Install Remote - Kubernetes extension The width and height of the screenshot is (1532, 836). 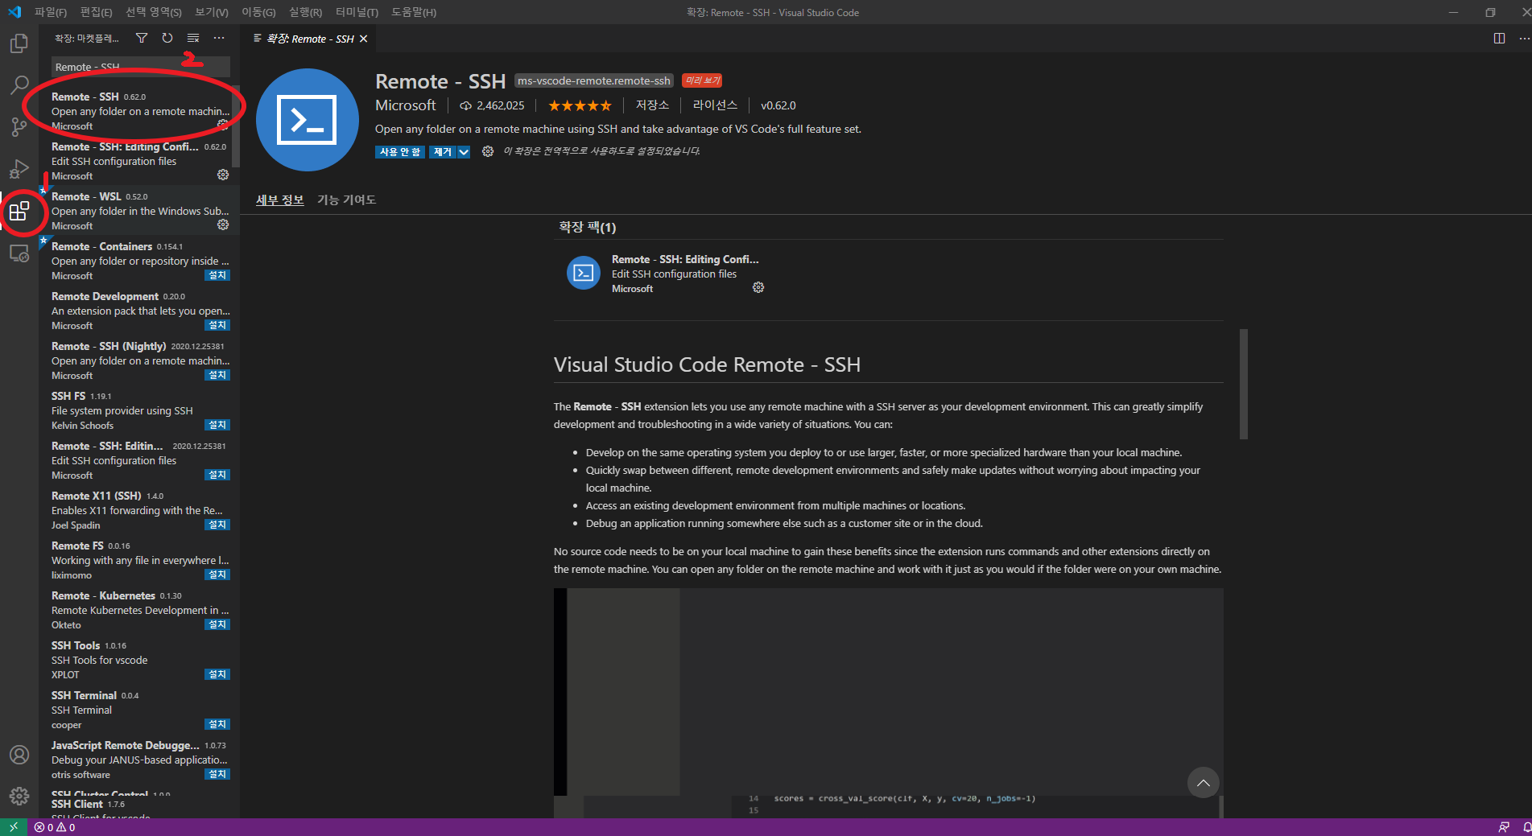pos(217,624)
